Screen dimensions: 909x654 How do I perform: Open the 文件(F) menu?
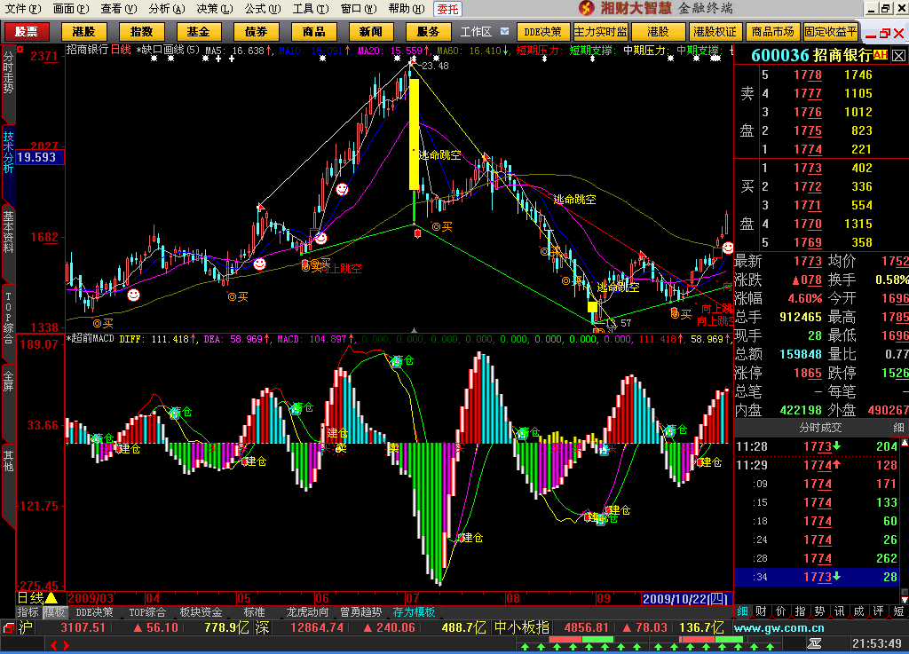(22, 9)
